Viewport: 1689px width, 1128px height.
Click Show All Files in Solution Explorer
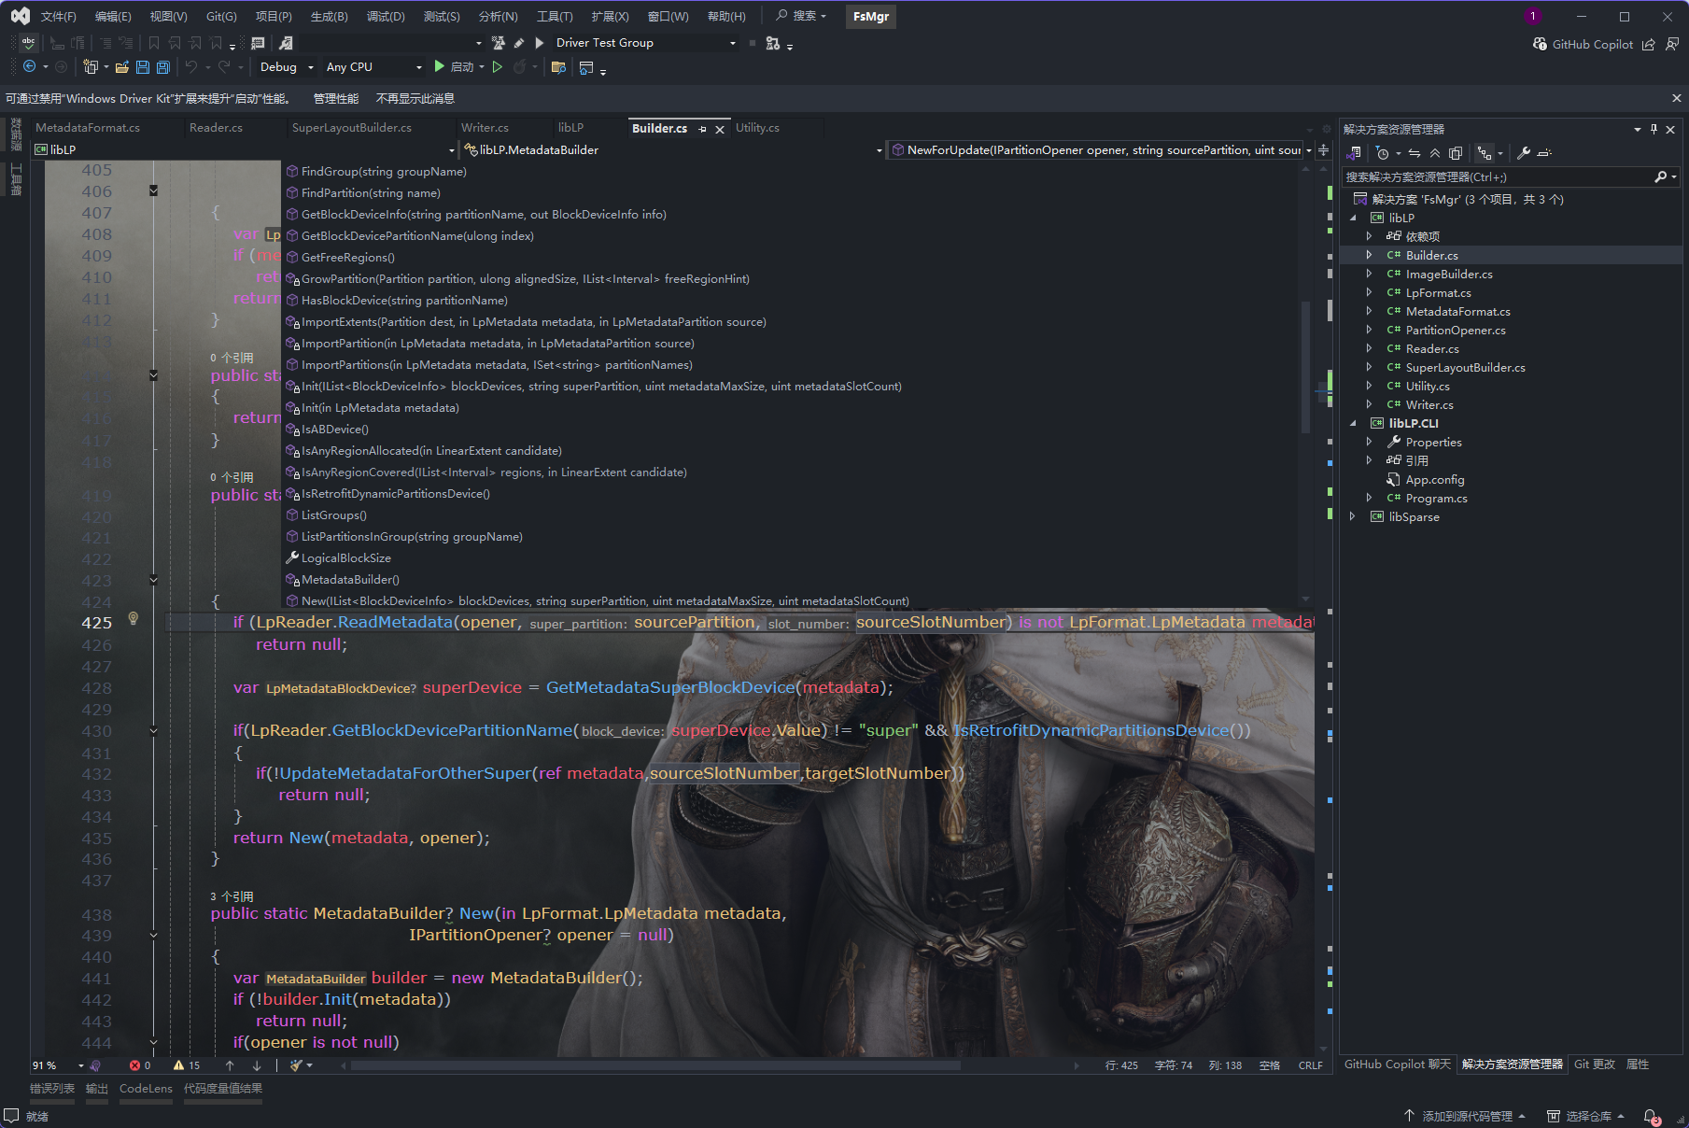1456,153
